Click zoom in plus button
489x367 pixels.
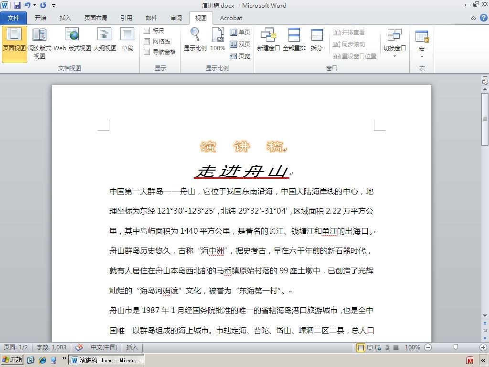(483, 347)
